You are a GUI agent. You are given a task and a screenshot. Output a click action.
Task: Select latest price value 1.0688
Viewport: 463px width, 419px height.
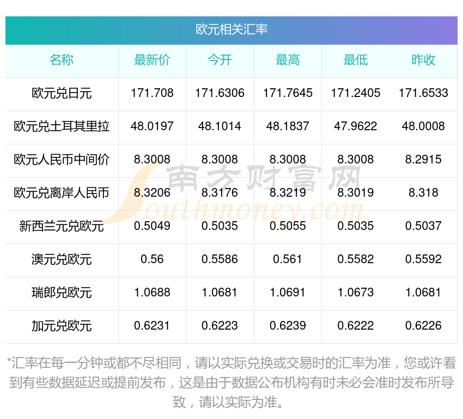pos(152,293)
